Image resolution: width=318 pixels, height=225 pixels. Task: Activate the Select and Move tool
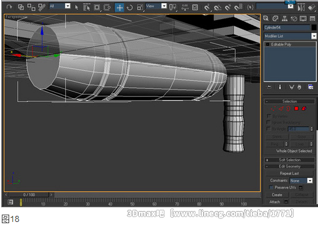pos(119,8)
